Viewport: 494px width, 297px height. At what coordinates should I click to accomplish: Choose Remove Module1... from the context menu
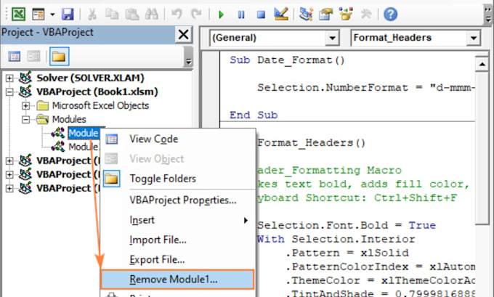pos(177,280)
